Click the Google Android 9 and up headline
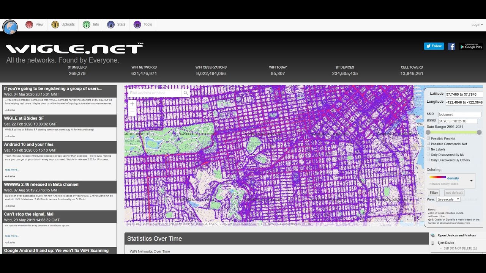 tap(56, 250)
